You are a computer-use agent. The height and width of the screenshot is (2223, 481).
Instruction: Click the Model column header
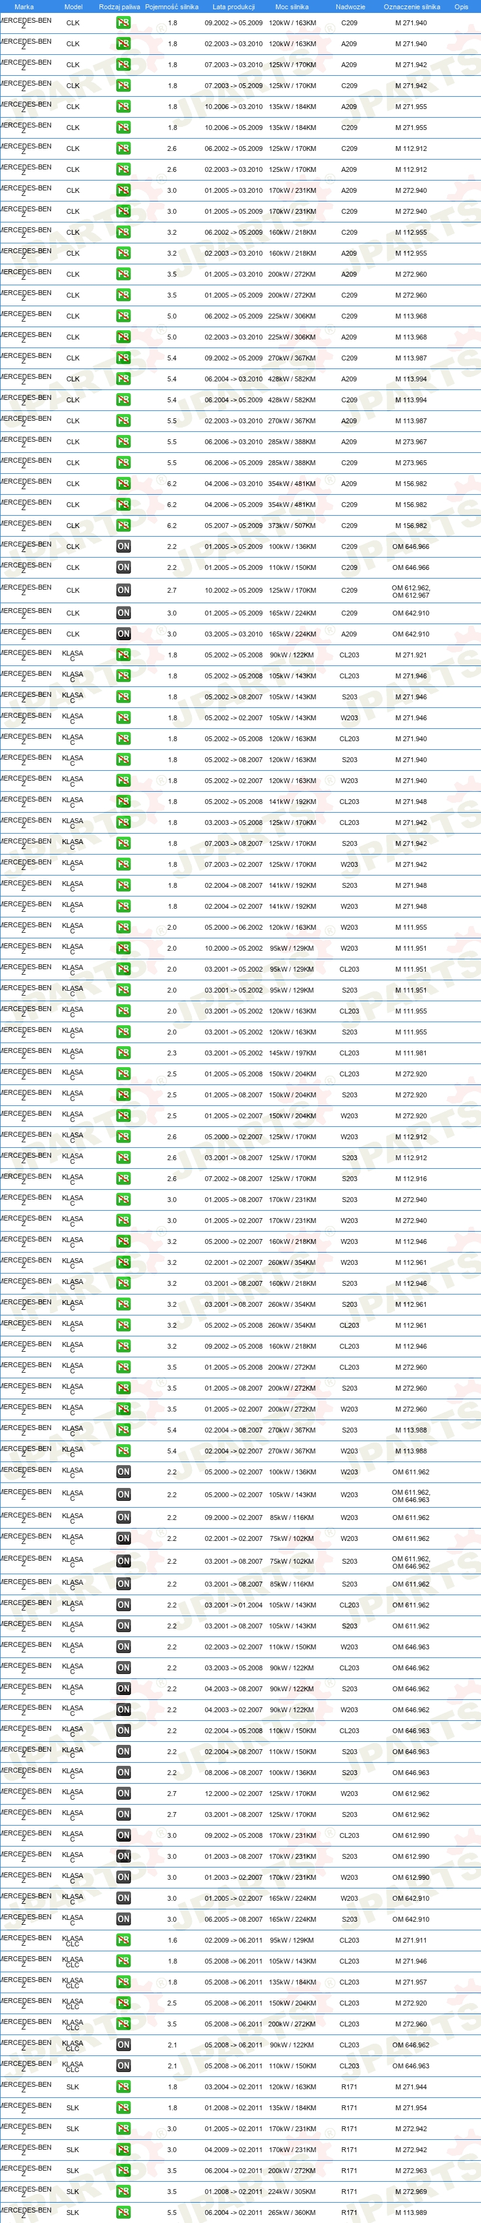coord(73,6)
